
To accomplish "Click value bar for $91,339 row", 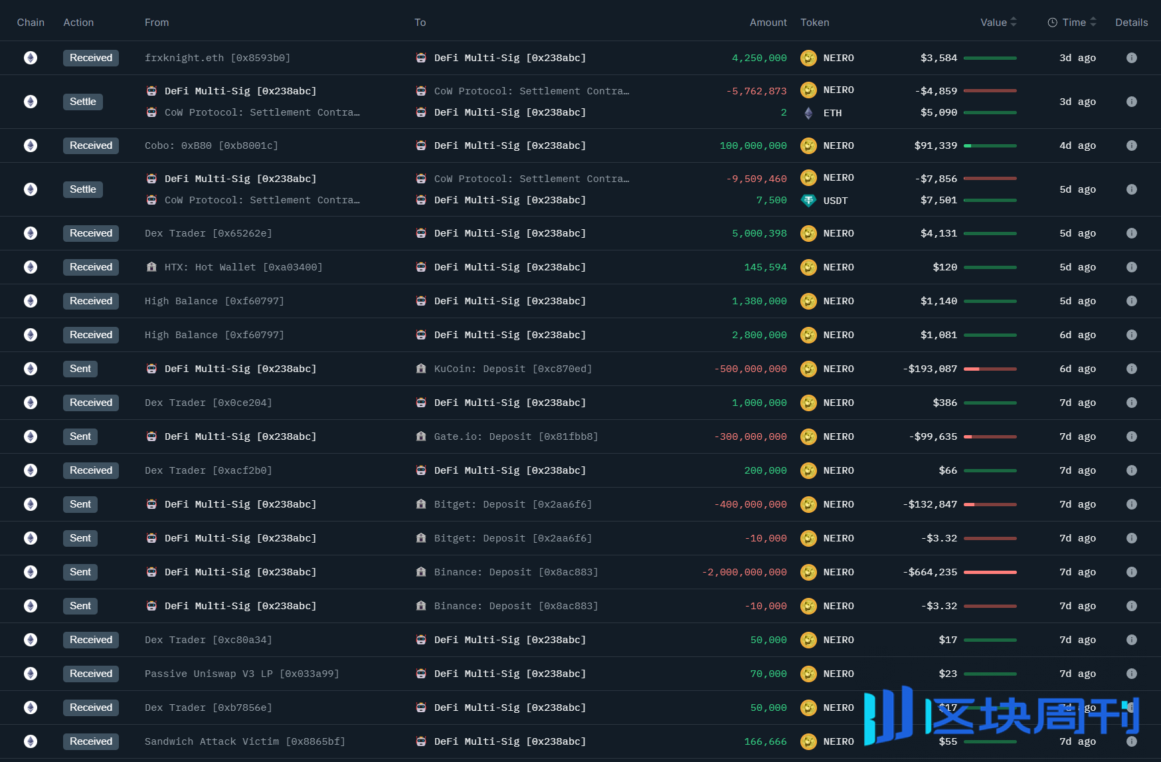I will click(990, 145).
